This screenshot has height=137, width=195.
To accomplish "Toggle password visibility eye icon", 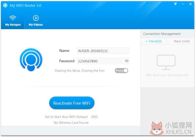I will [x=127, y=61].
